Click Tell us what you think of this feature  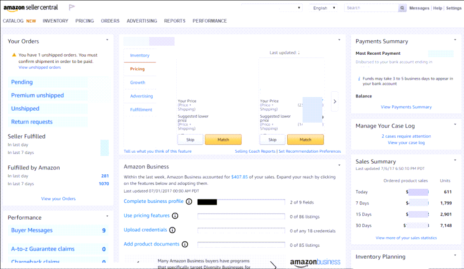click(157, 151)
